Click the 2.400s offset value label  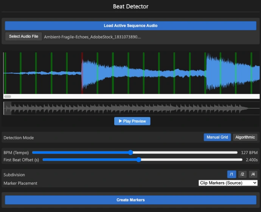(x=252, y=160)
